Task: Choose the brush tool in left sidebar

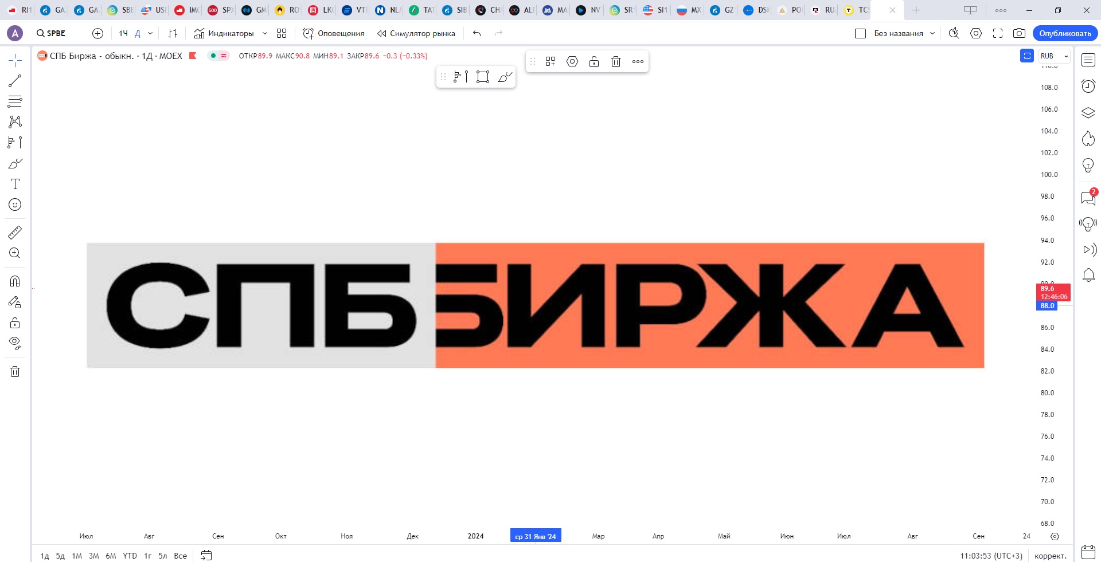Action: click(x=15, y=163)
